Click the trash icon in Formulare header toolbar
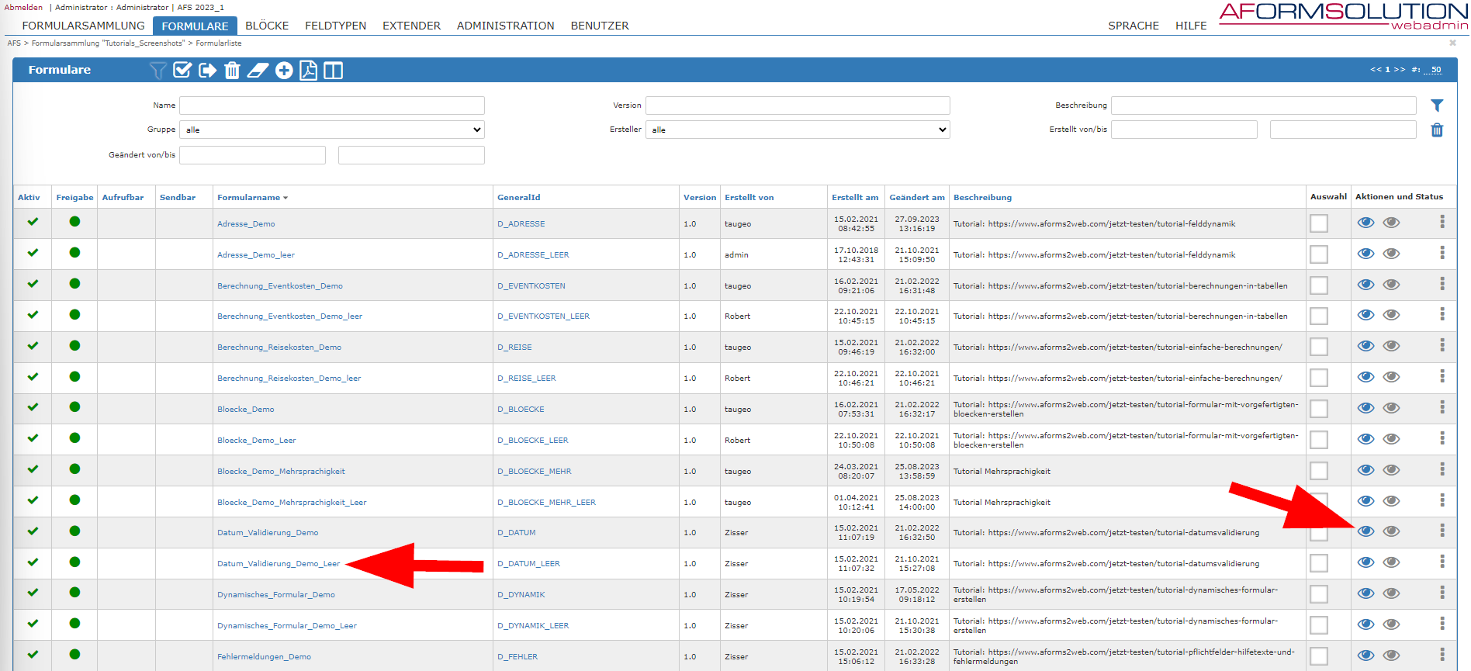 click(232, 71)
